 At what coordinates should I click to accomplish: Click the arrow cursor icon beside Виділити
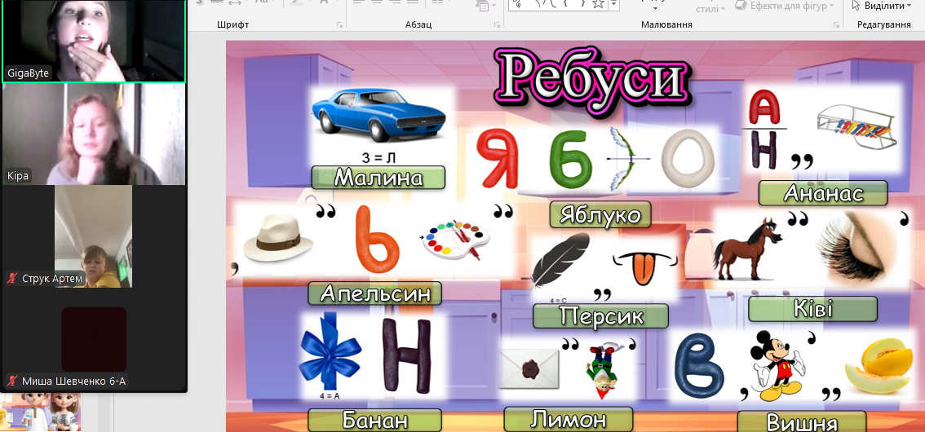point(856,6)
